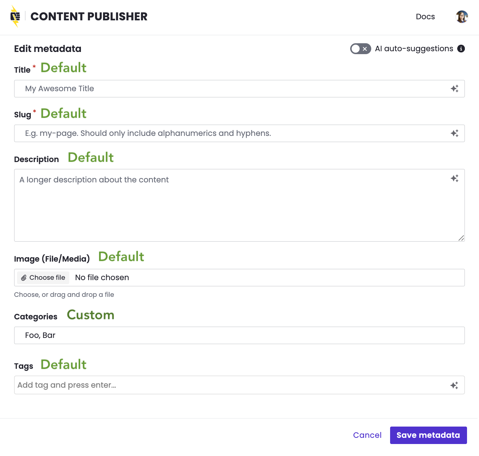
Task: Click the Cancel link
Action: pyautogui.click(x=367, y=435)
